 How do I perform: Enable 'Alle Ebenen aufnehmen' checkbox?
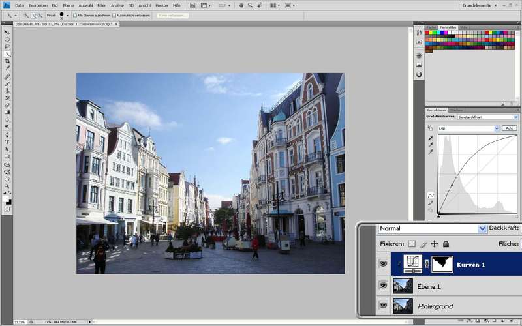point(75,14)
